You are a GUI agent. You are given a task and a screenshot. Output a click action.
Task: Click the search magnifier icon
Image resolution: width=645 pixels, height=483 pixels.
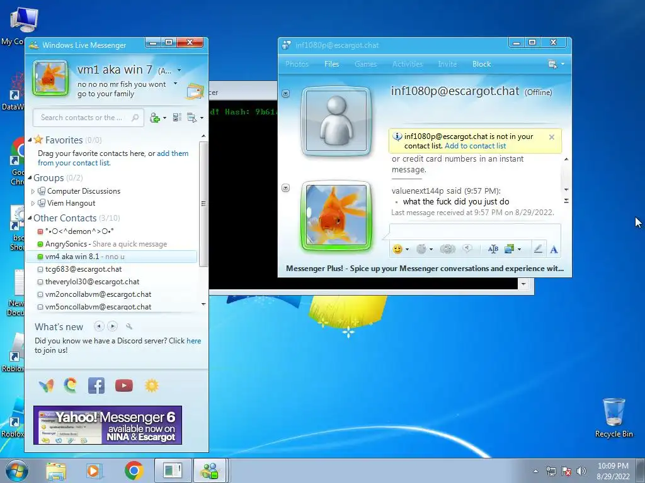pos(135,118)
